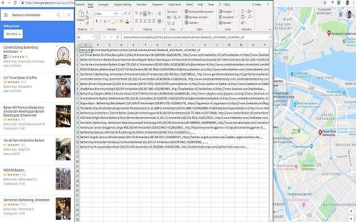Open the Any rating dropdown
The image size is (356, 222).
12,34
